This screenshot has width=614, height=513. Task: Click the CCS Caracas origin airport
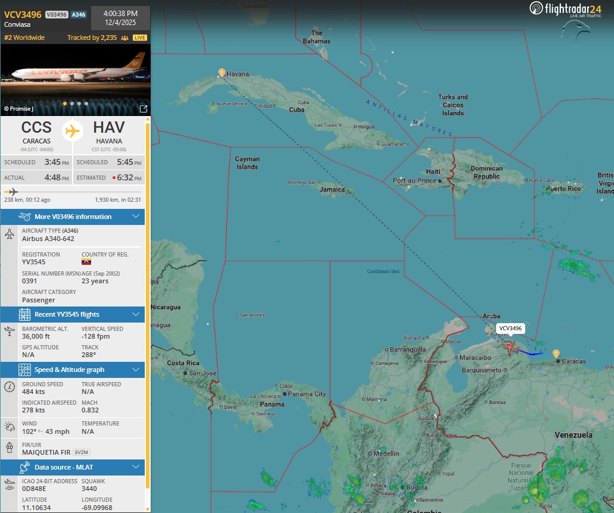pyautogui.click(x=36, y=135)
